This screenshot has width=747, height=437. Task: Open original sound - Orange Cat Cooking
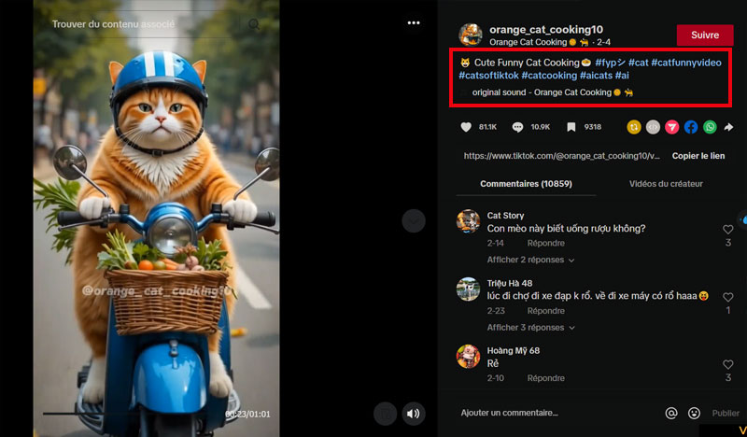tap(552, 92)
